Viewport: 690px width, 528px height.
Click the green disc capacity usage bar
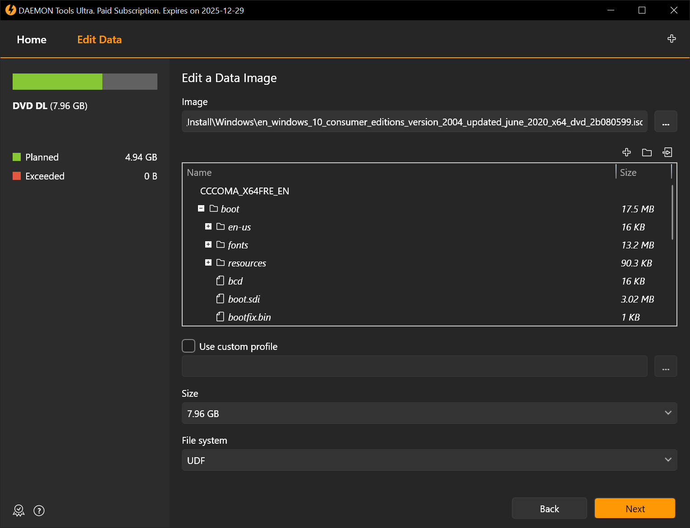pyautogui.click(x=58, y=82)
